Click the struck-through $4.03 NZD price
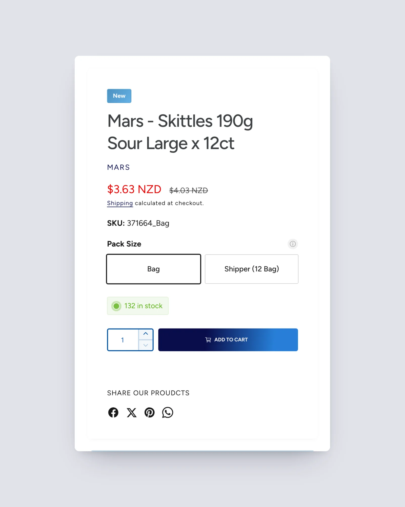This screenshot has width=405, height=507. pos(189,190)
